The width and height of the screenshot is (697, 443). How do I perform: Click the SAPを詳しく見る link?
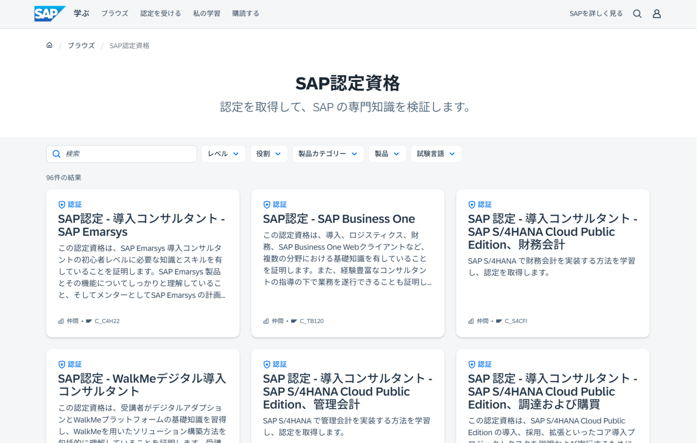click(596, 14)
